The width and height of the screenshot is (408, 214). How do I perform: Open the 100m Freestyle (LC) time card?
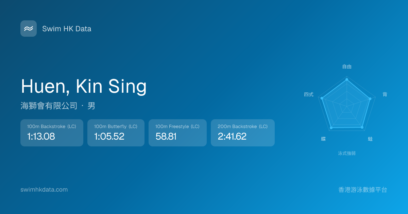tap(177, 133)
